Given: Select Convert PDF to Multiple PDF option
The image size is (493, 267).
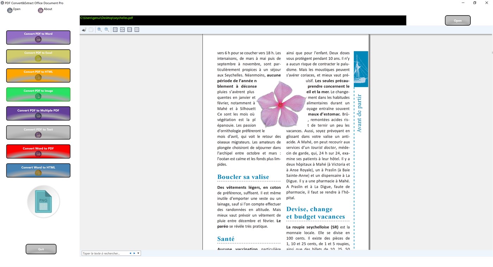Looking at the screenshot, I should coord(38,113).
